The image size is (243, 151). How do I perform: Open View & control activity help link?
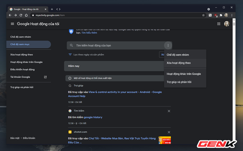pos(115,94)
